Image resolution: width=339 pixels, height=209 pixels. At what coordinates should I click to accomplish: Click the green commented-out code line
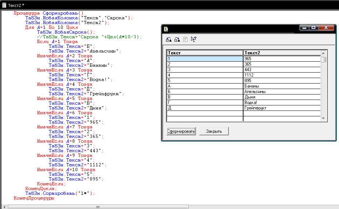(x=89, y=37)
